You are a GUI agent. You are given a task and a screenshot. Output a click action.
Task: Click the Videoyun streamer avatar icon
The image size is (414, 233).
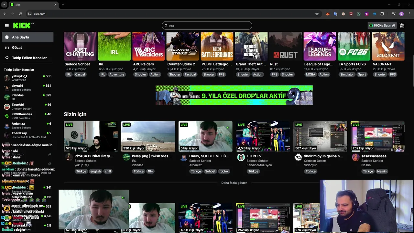point(298,157)
